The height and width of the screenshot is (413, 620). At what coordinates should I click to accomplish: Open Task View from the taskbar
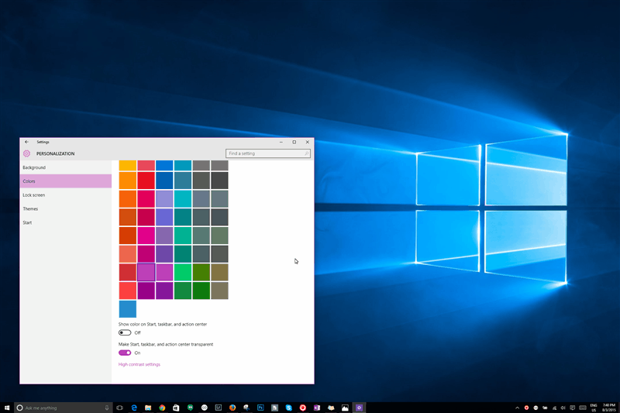[119, 408]
